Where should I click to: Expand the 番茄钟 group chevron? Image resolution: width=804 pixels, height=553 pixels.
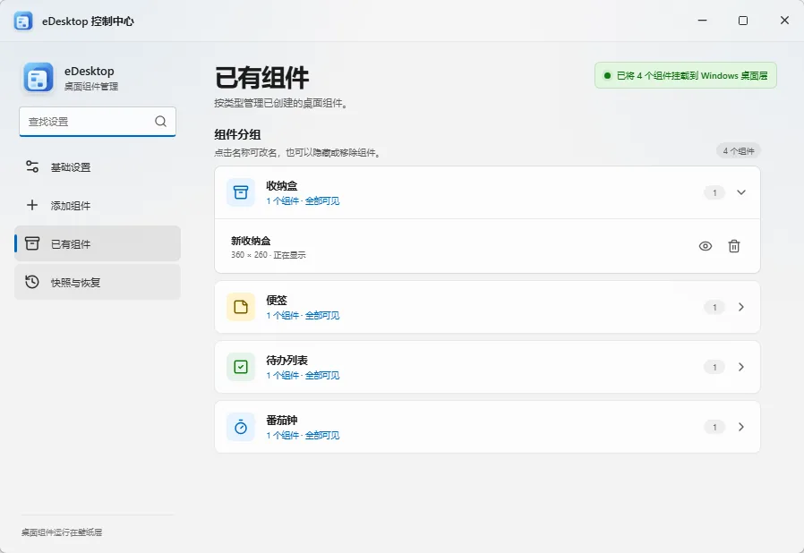point(741,427)
